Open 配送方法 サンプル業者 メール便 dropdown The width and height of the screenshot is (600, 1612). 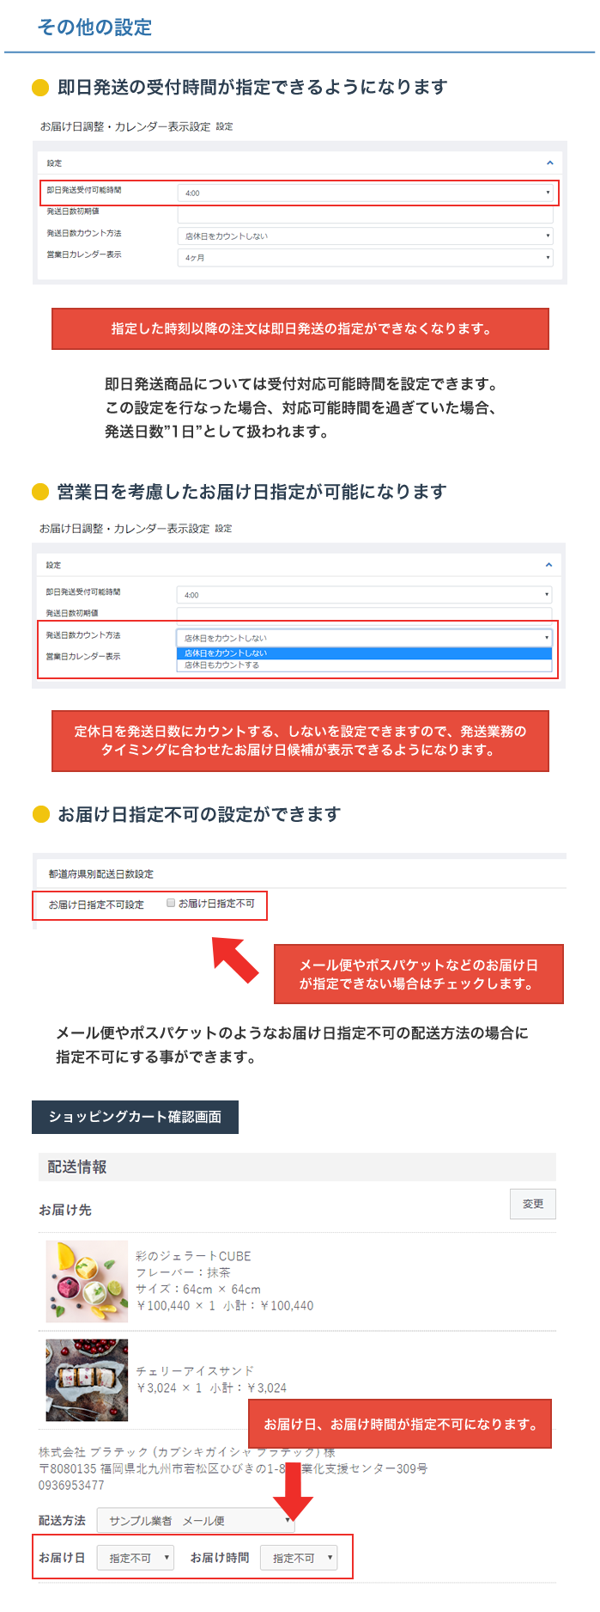(x=196, y=1520)
